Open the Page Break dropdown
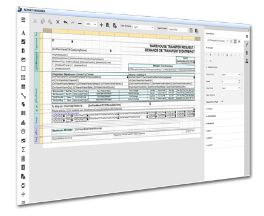This screenshot has height=216, width=264. tap(231, 88)
